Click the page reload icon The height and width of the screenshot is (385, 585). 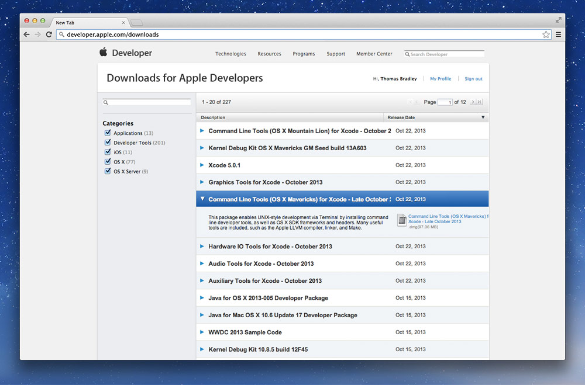point(49,34)
